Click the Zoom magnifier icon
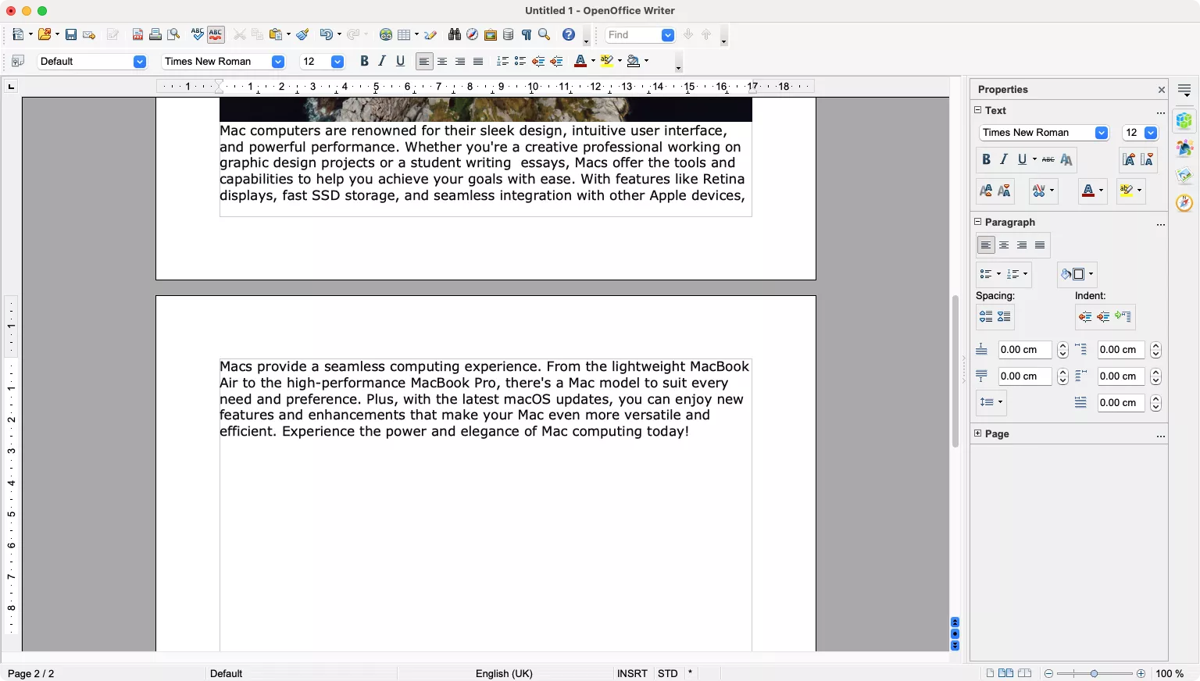 545,34
